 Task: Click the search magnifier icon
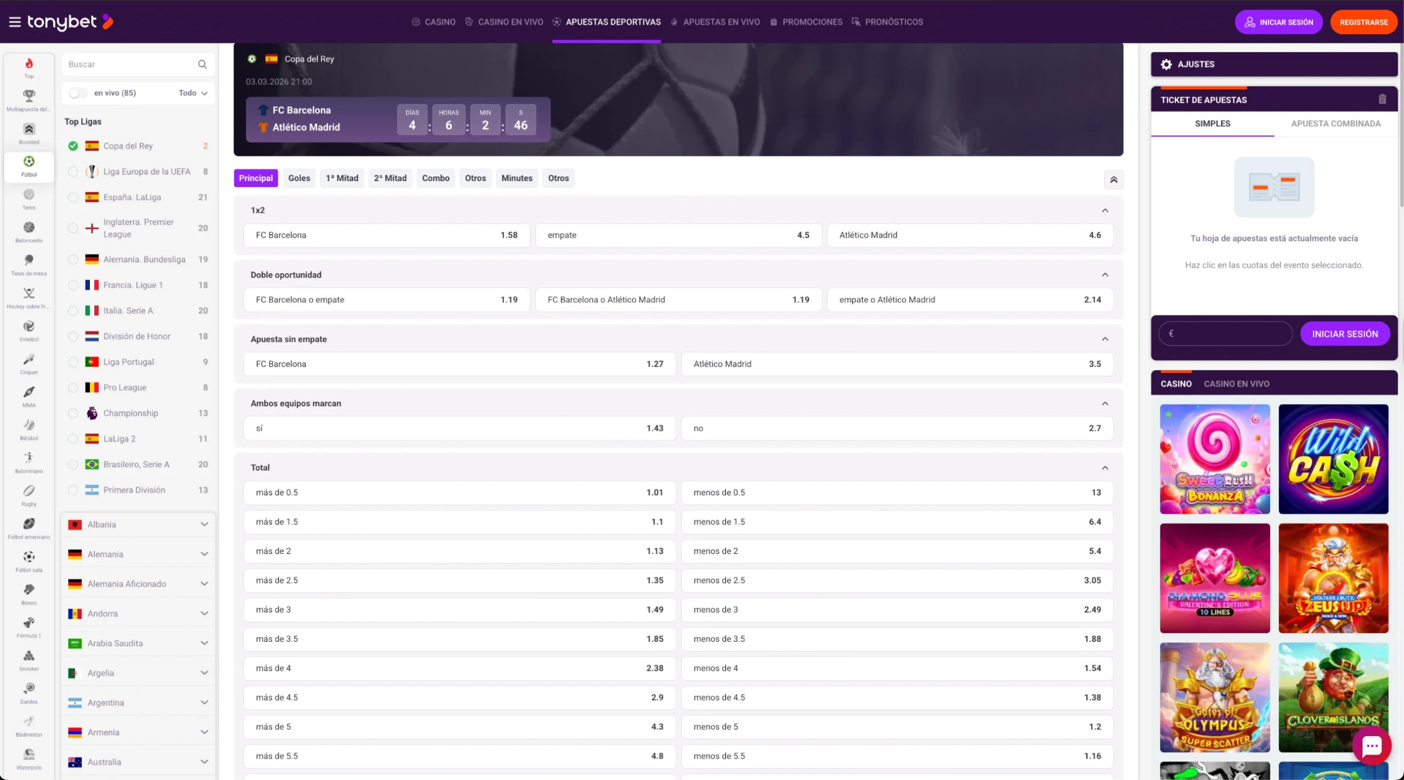[202, 64]
